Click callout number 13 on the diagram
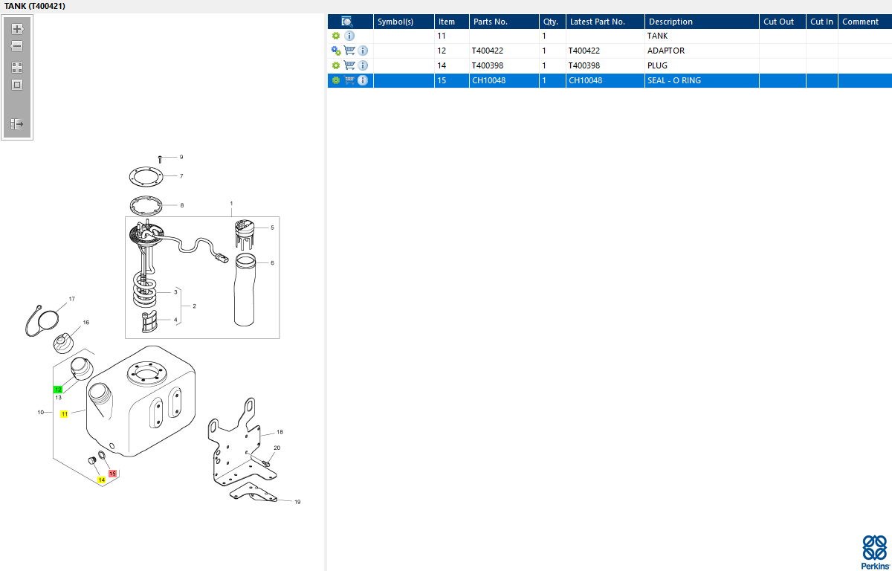This screenshot has width=892, height=571. [x=58, y=398]
